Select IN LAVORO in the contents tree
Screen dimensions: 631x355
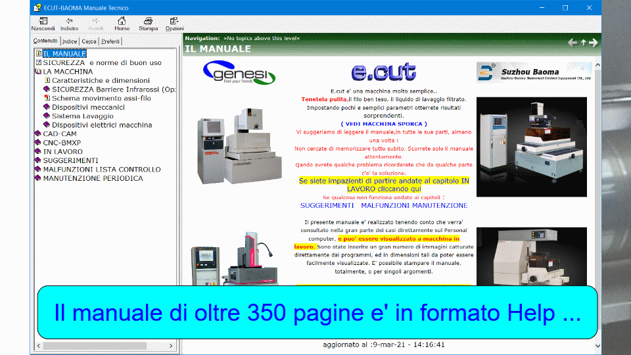click(x=63, y=151)
